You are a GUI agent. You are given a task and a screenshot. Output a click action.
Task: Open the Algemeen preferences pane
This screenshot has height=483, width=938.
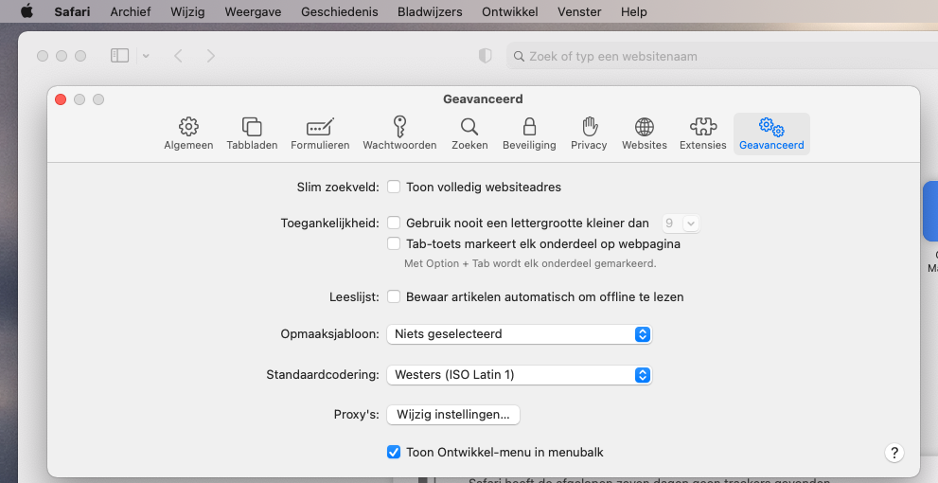(x=188, y=134)
